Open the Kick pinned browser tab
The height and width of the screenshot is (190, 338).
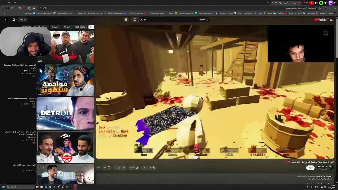pyautogui.click(x=321, y=3)
